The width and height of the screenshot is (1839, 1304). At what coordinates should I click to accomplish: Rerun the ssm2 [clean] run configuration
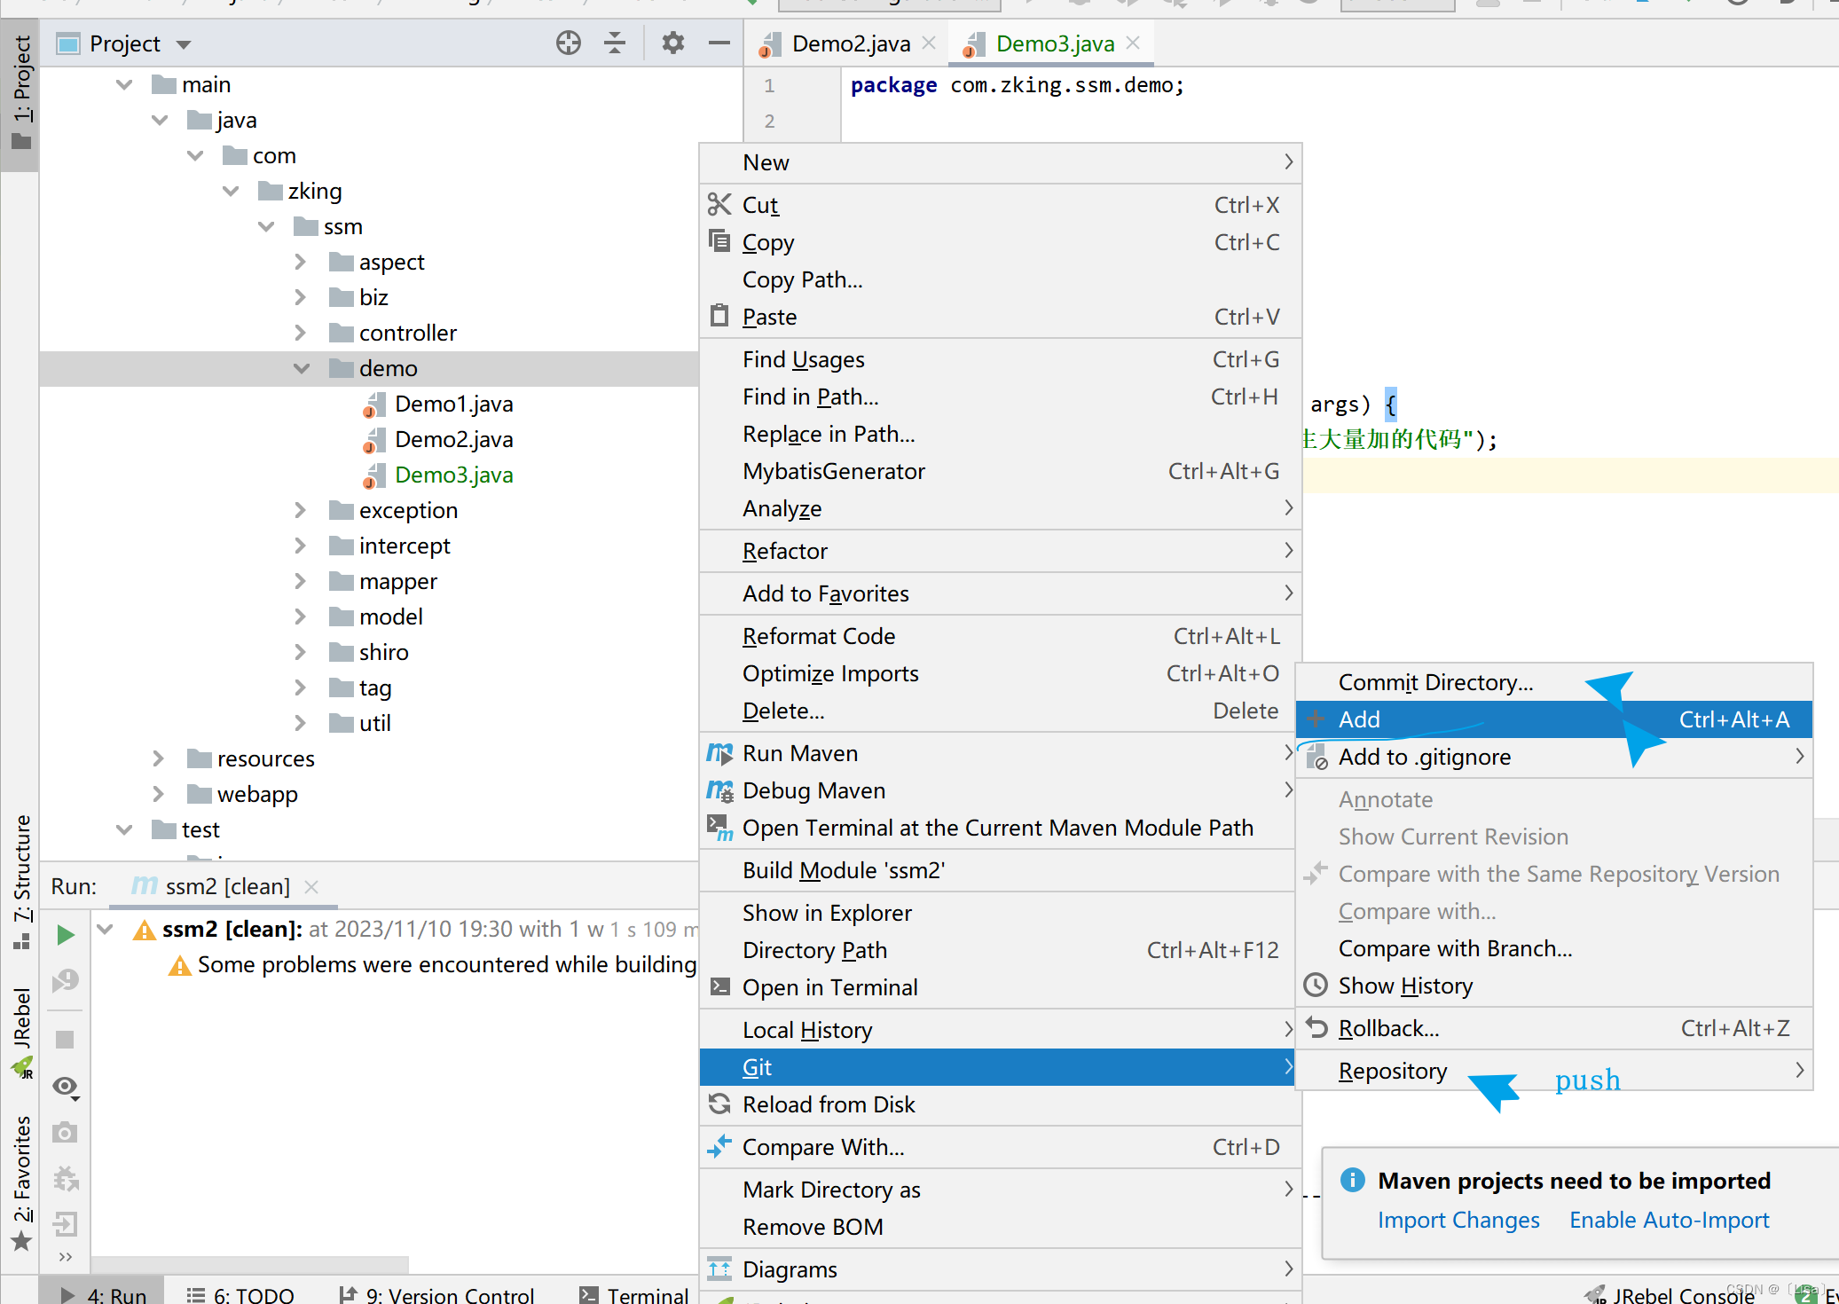click(66, 933)
